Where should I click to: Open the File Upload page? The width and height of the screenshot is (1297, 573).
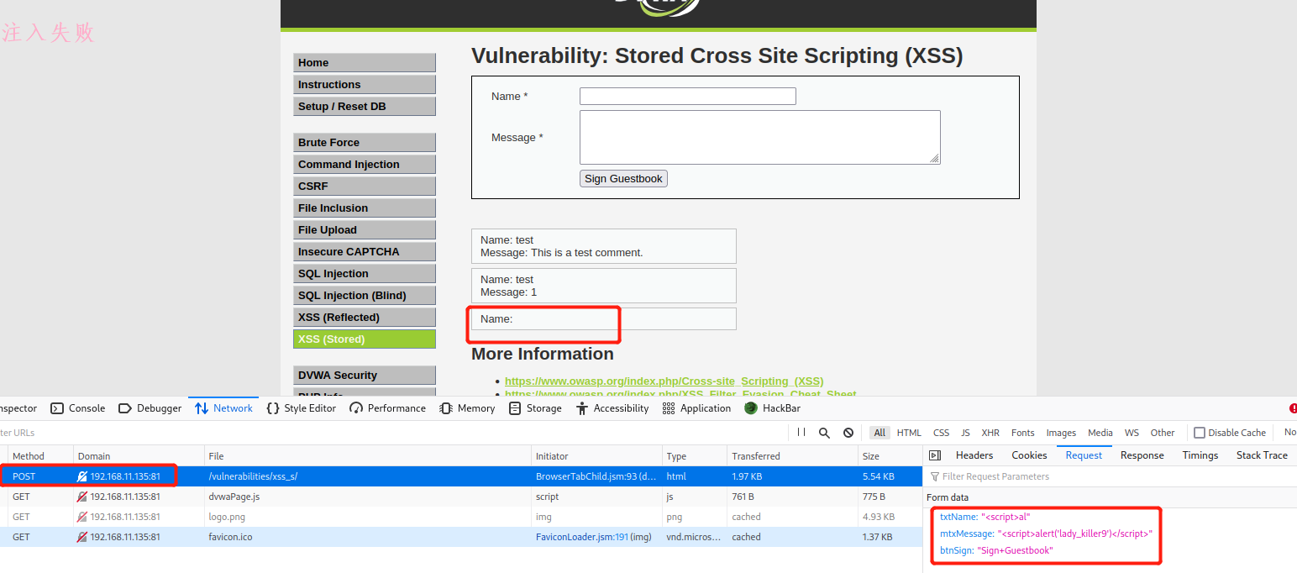365,230
